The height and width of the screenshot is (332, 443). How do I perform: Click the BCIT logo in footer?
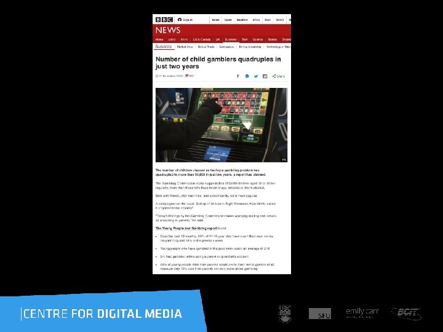point(406,314)
